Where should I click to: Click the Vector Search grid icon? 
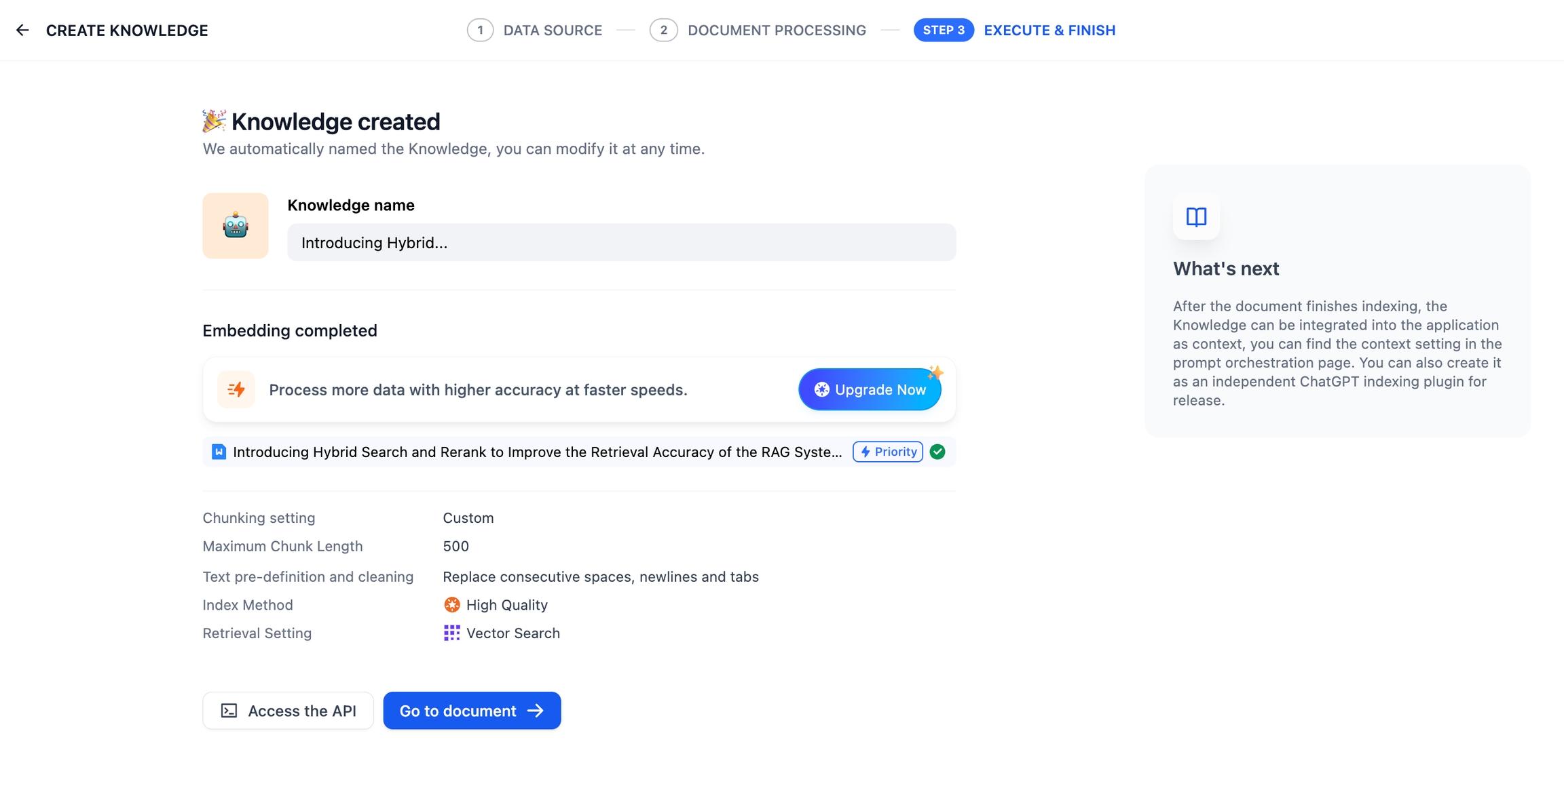(x=451, y=633)
